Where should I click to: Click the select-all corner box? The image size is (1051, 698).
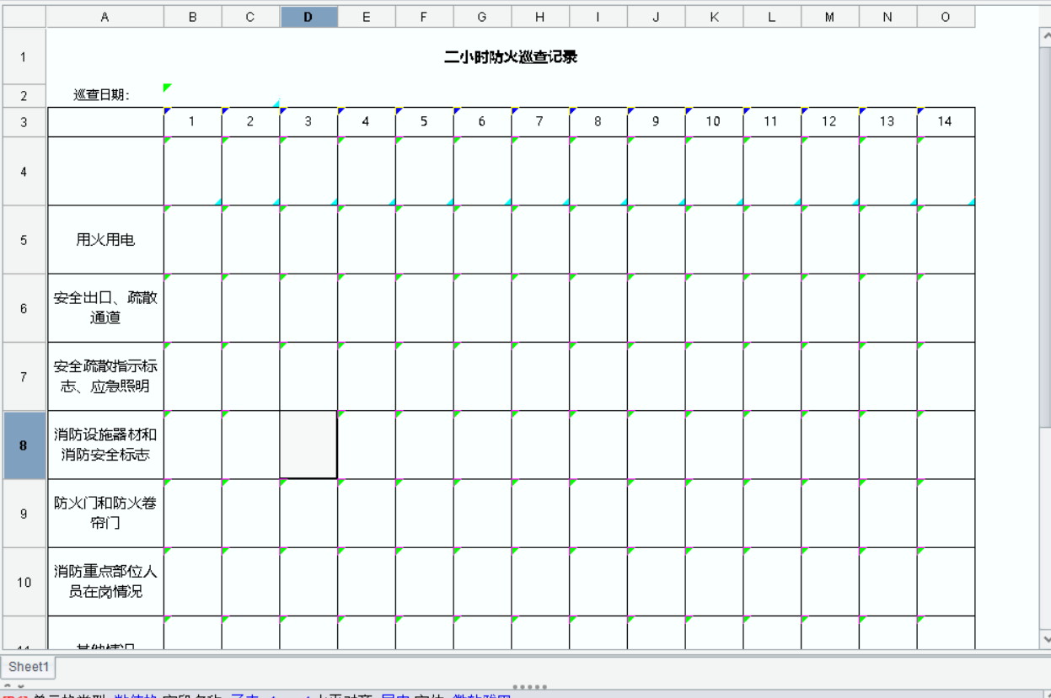point(23,16)
